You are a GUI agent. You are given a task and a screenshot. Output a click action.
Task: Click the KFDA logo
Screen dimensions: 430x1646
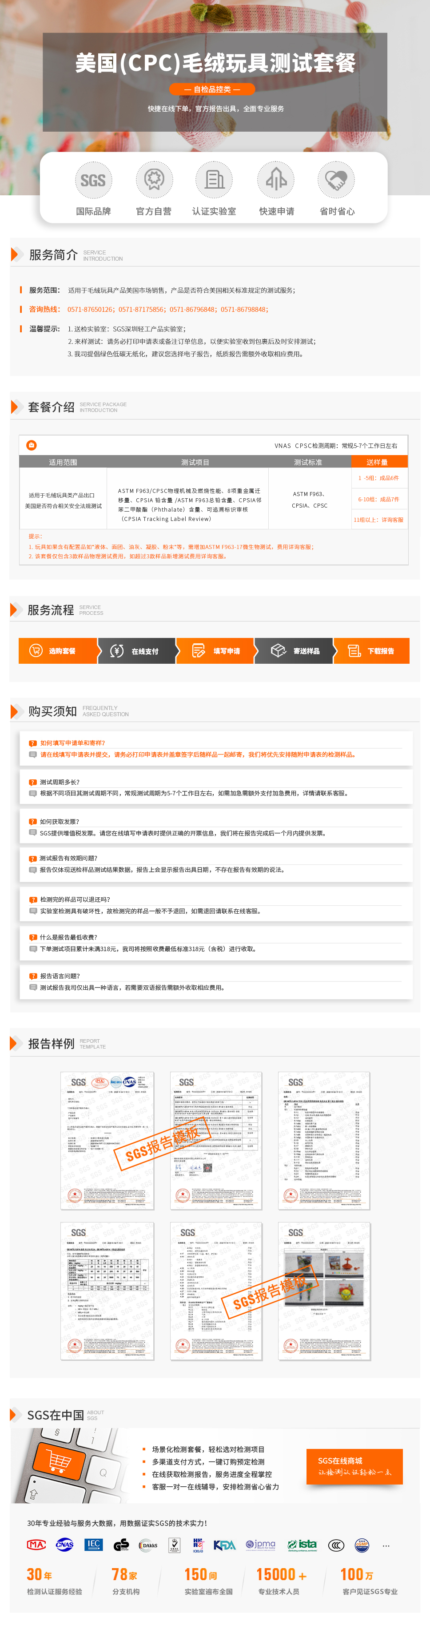pos(225,1545)
